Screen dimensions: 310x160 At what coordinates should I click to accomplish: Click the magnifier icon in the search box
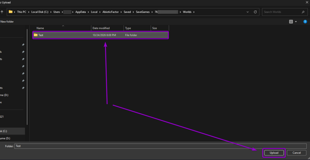coord(303,12)
